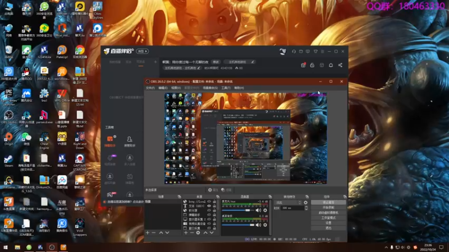Remove selected source with minus button
Screen dimensions: 449x252
(x=192, y=233)
